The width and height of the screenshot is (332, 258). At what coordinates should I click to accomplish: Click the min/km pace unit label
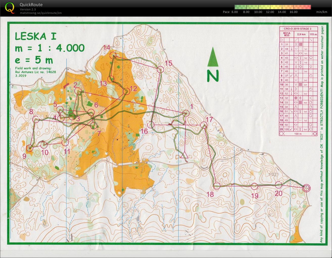[322, 12]
